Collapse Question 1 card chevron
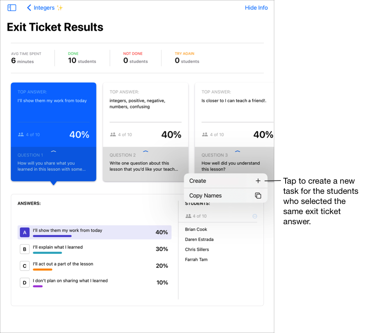Viewport: 367px width, 333px height. point(54,151)
